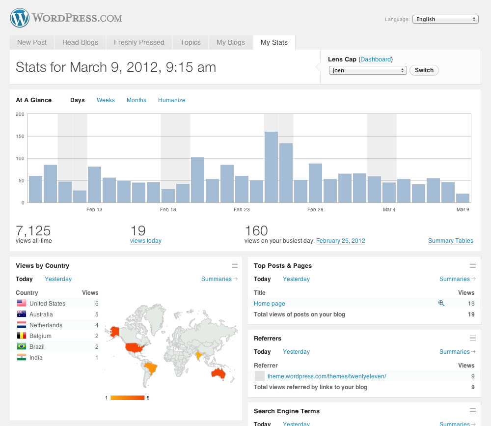Open the Language dropdown
Viewport: 491px width, 426px height.
pos(445,19)
